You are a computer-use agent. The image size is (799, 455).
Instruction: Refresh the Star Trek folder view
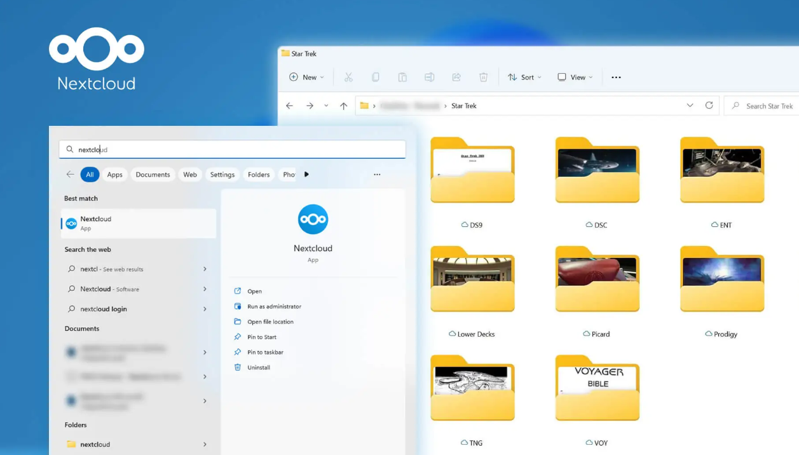point(709,105)
